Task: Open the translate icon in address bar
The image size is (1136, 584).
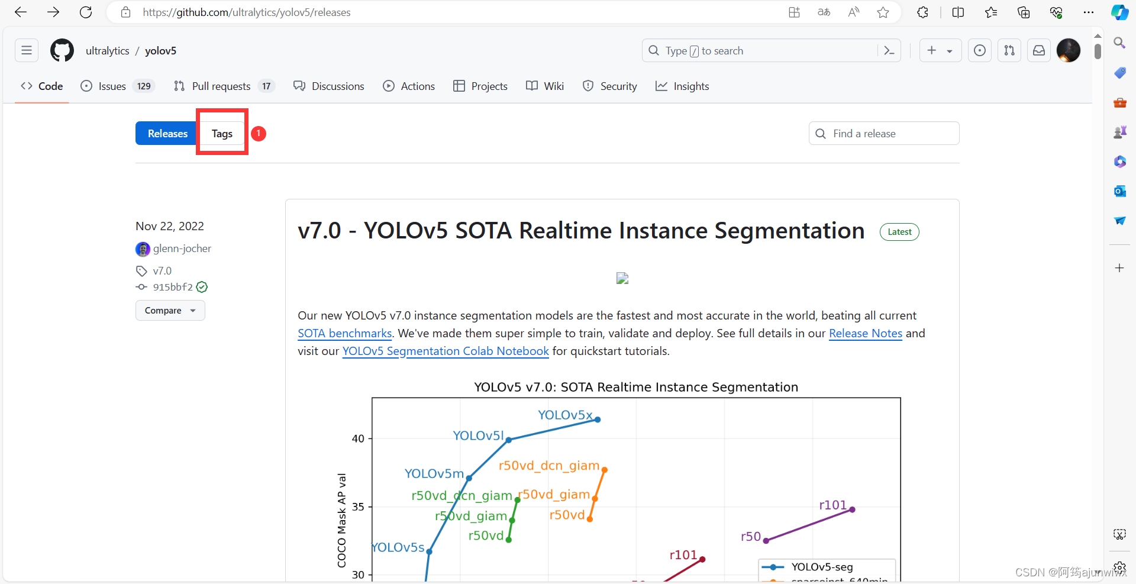Action: [824, 12]
